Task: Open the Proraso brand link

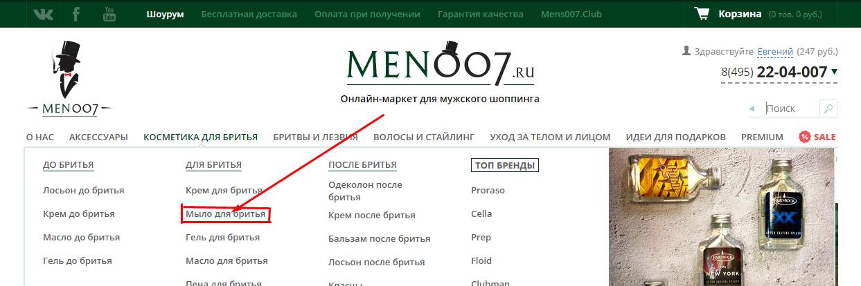Action: pos(488,190)
